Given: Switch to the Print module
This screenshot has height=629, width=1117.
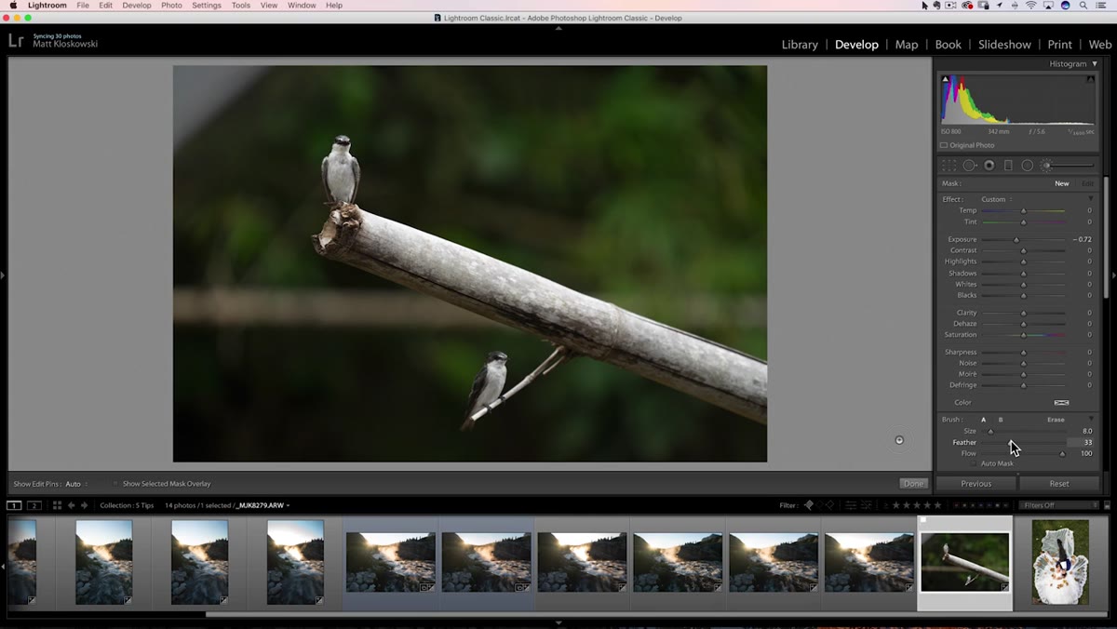Looking at the screenshot, I should click(1060, 45).
